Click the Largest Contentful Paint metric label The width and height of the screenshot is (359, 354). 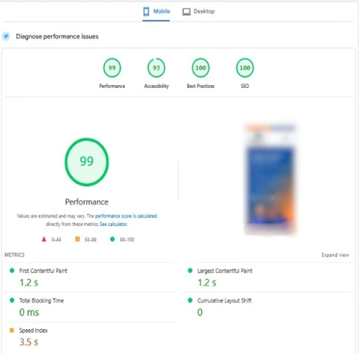click(x=225, y=270)
